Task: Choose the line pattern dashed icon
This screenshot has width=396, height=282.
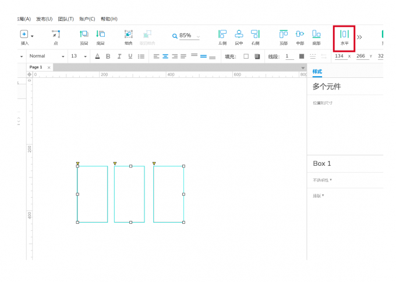Action: click(313, 56)
